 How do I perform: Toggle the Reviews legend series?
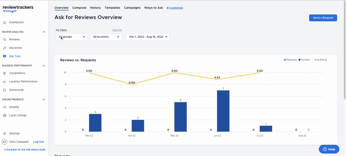[x=304, y=60]
